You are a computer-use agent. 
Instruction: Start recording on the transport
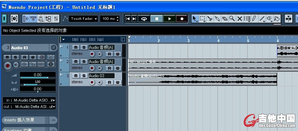(182, 18)
